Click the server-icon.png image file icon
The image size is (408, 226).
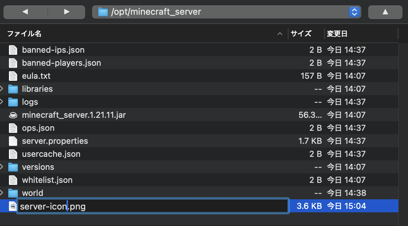[x=13, y=206]
